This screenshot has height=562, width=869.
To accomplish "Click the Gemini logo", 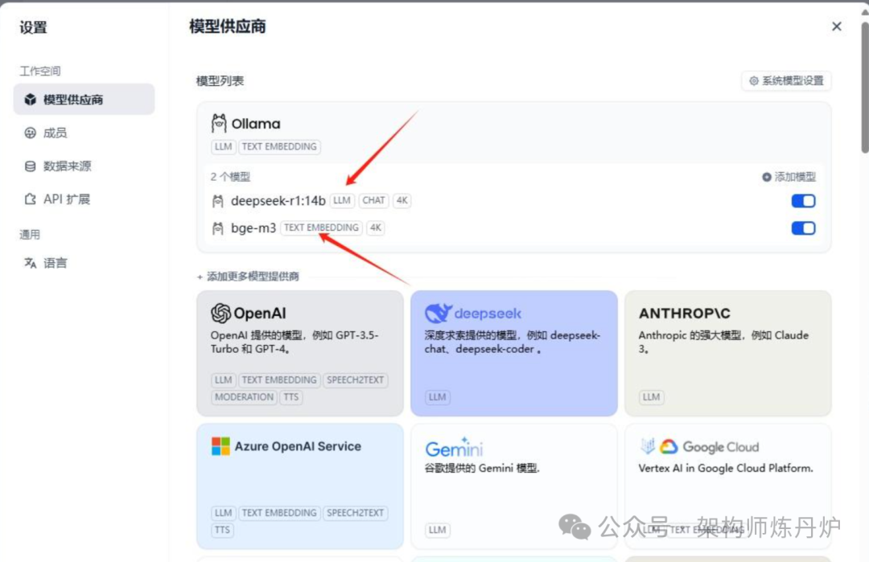I will [x=454, y=447].
